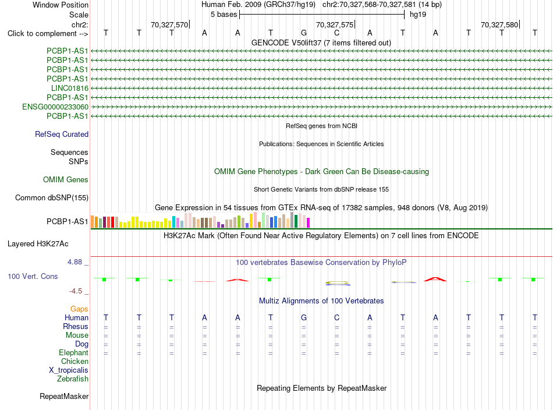Click the RefSeq Curated track label
The image size is (553, 410).
tap(62, 134)
